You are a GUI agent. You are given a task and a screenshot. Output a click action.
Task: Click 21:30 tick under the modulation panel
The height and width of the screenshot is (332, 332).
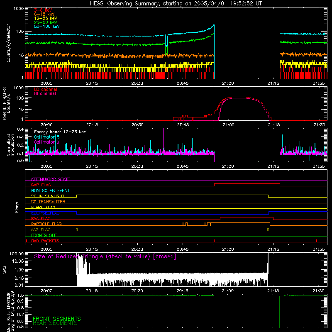[x=318, y=166]
